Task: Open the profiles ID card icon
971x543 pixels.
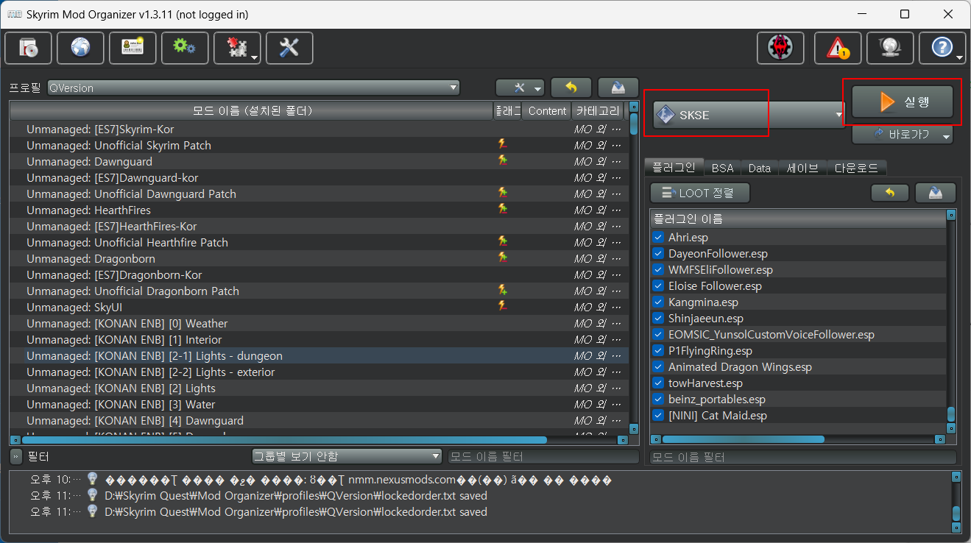Action: pos(133,48)
